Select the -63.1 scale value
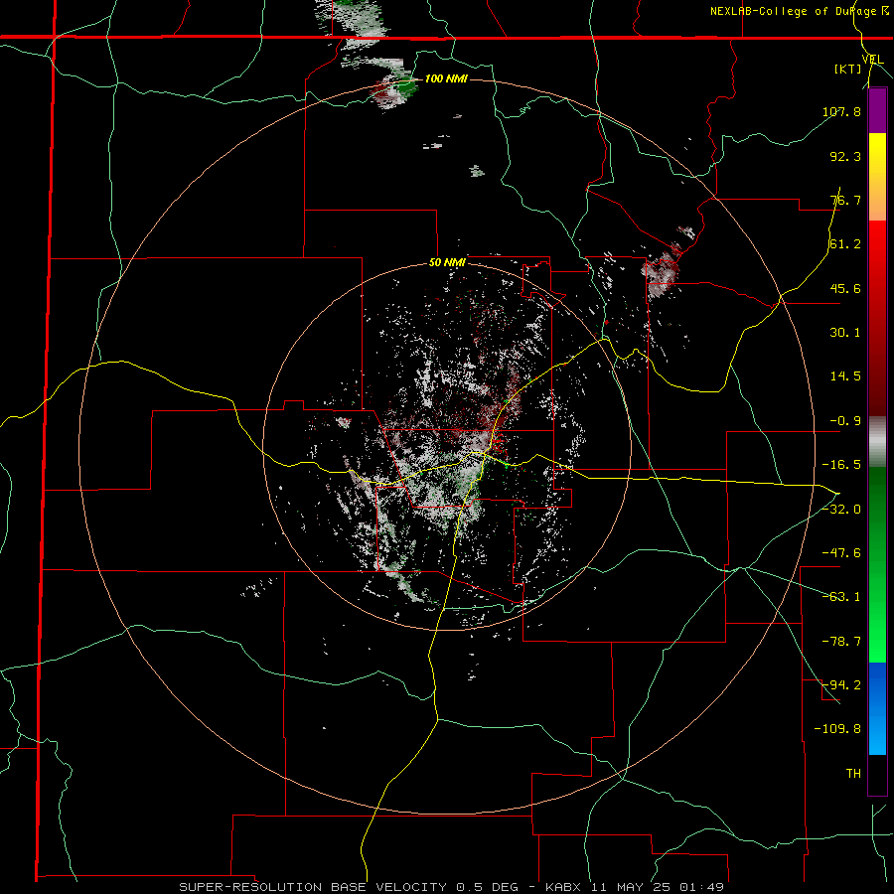The height and width of the screenshot is (894, 894). point(841,597)
